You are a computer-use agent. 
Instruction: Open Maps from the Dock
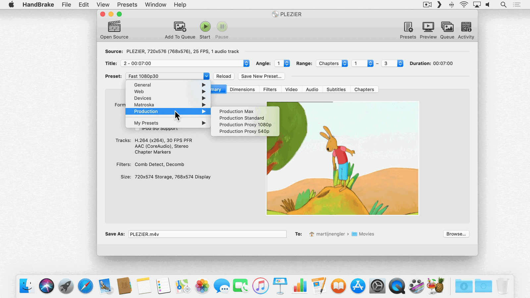[183, 286]
